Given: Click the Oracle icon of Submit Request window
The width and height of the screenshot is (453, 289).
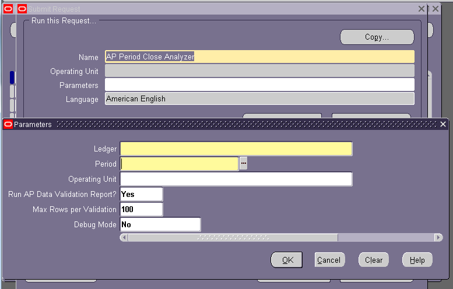Looking at the screenshot, I should pos(22,9).
